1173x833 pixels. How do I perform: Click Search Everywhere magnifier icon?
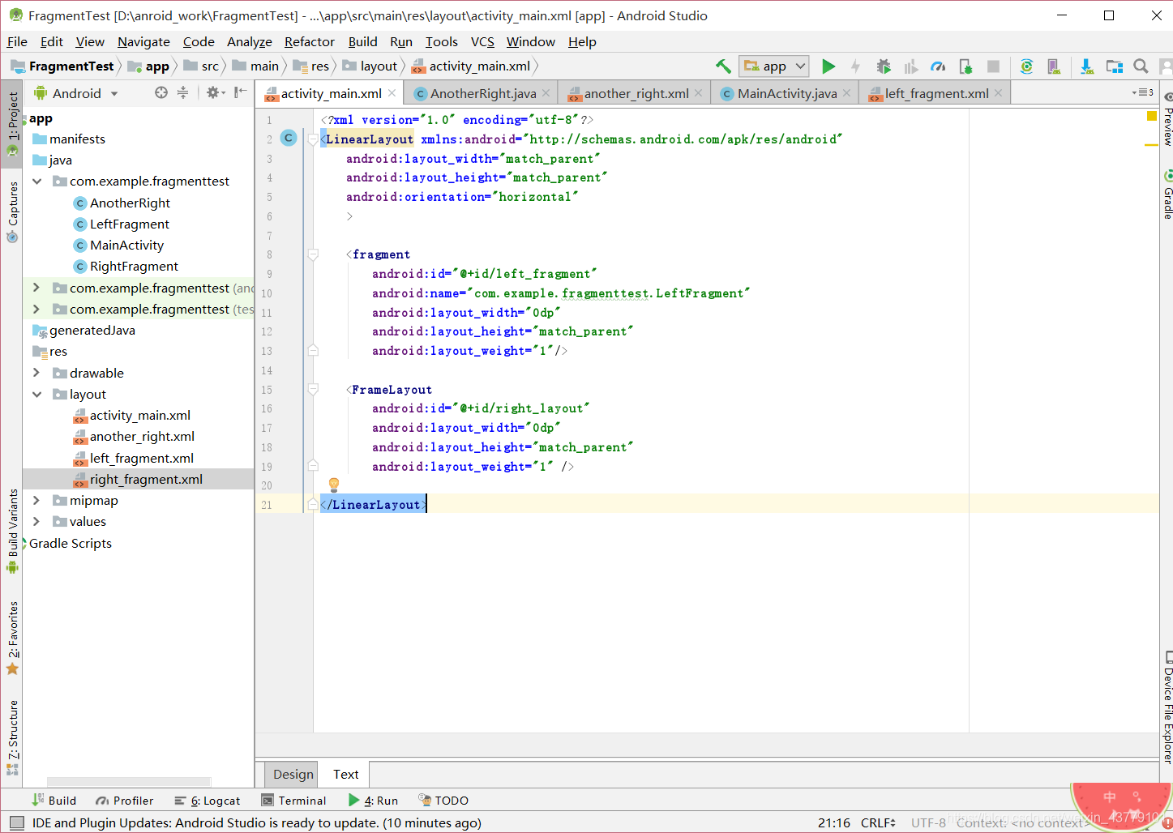click(x=1141, y=66)
